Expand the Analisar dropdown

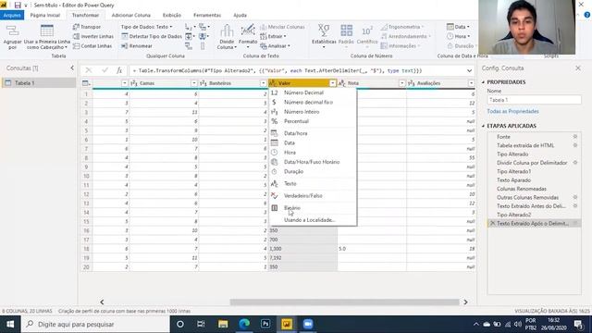coord(276,45)
